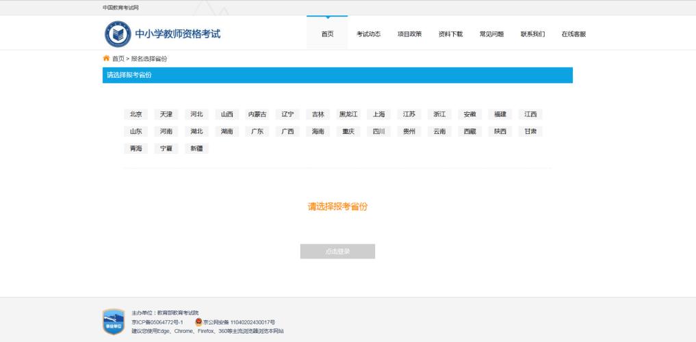The width and height of the screenshot is (696, 342).
Task: Click the 主办单位：教育部教育考试院 footer text
Action: point(165,313)
